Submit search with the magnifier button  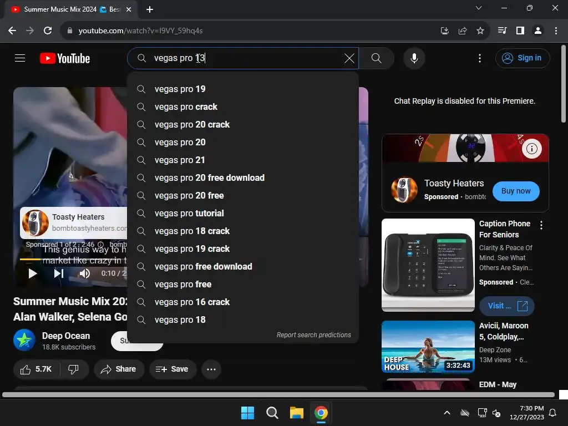(x=377, y=58)
